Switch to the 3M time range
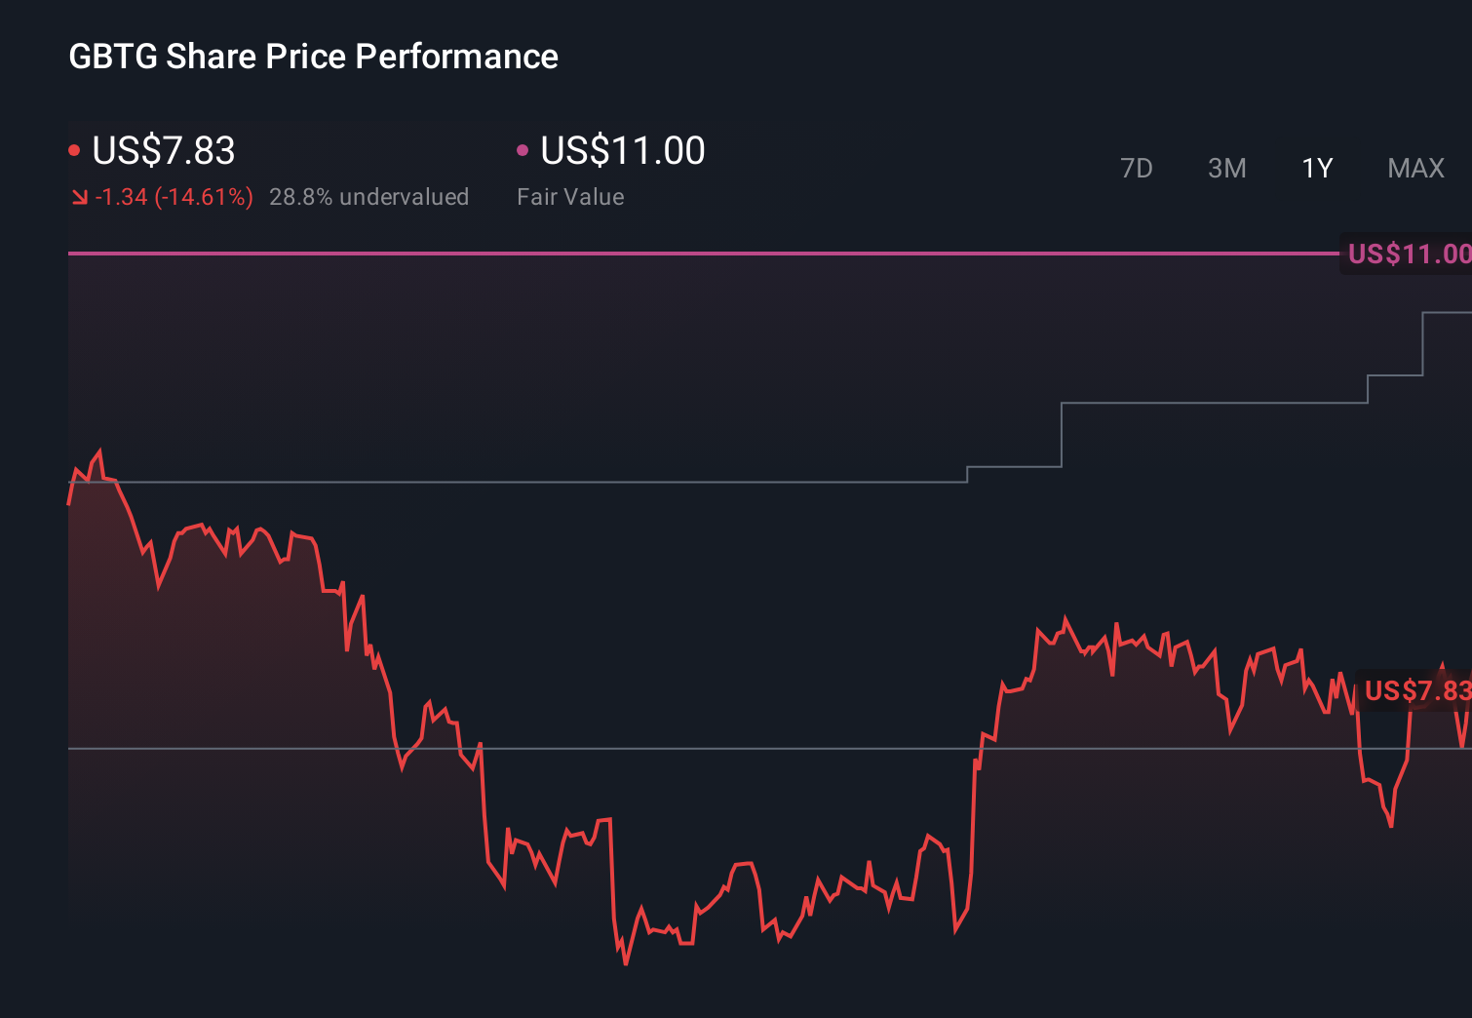 (1226, 168)
